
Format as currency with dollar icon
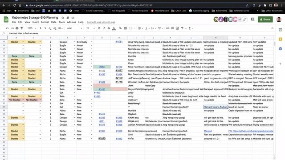coord(41,28)
